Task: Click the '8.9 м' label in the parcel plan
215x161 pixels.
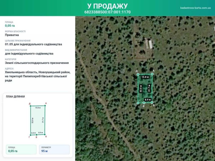Action: pyautogui.click(x=41, y=133)
